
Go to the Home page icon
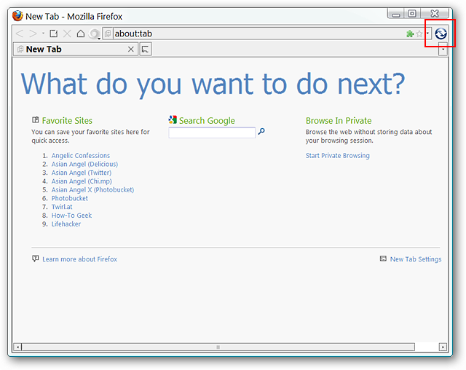click(81, 34)
